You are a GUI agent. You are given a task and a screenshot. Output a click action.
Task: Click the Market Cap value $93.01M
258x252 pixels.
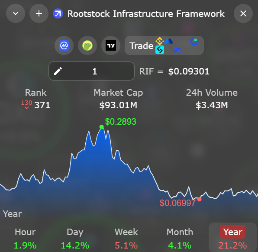click(x=118, y=105)
